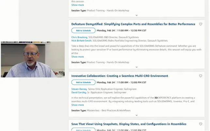Open the Save That View session title
The image size is (210, 131).
(x=129, y=124)
